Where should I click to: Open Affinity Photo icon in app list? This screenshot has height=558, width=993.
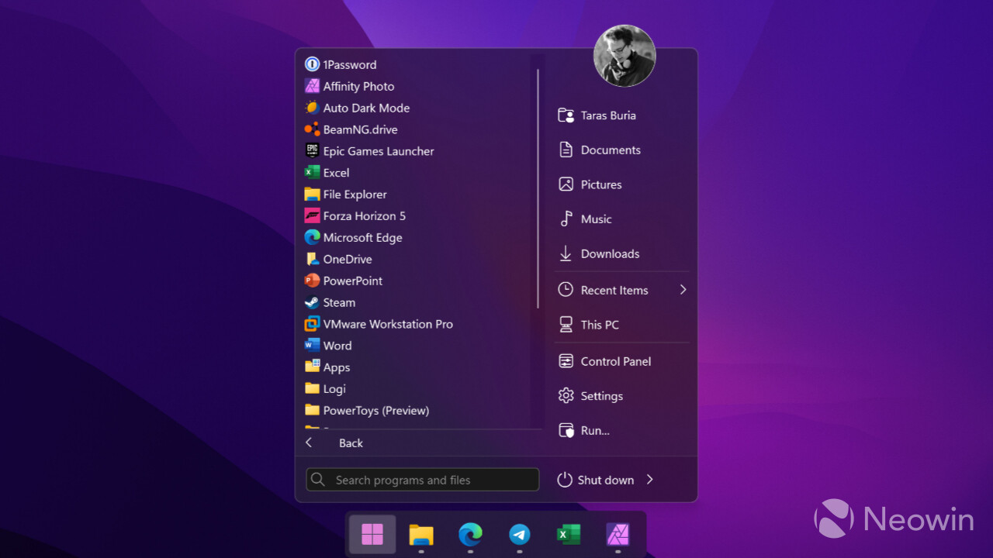[312, 86]
